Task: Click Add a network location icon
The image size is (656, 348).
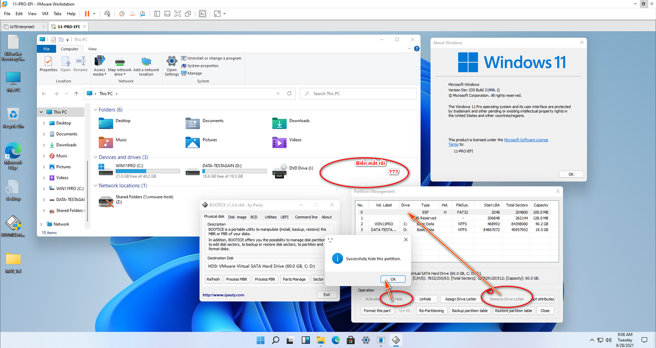Action: coord(146,67)
